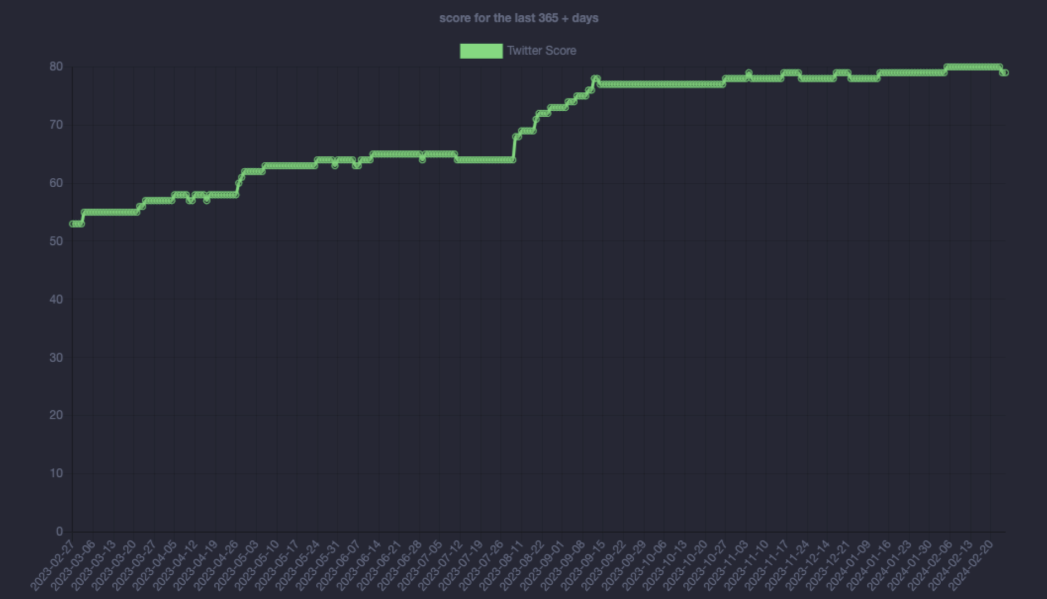Click chart title "score for the last 365 + days"
The height and width of the screenshot is (599, 1047).
click(519, 18)
